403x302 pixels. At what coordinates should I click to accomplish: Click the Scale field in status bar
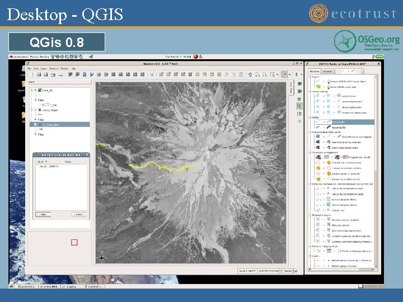pyautogui.click(x=247, y=271)
